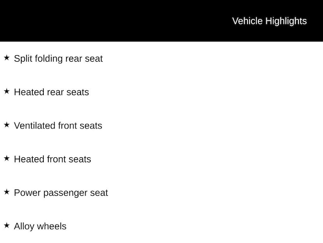
Task: Select the Heated rear seats highlight text
Action: point(51,92)
